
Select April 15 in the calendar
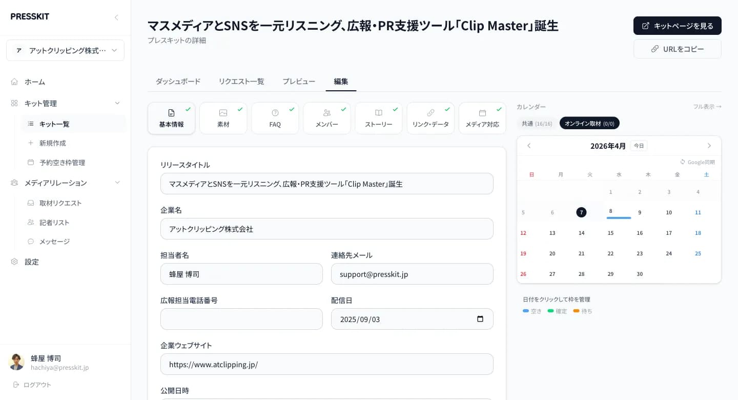(x=610, y=233)
